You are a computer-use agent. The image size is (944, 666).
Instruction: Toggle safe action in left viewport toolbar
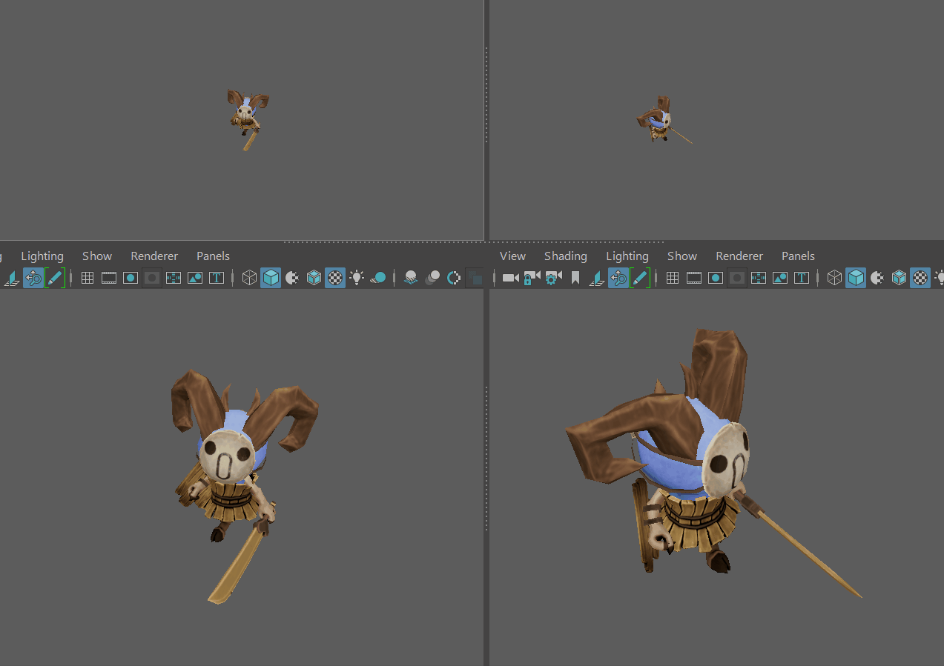195,279
